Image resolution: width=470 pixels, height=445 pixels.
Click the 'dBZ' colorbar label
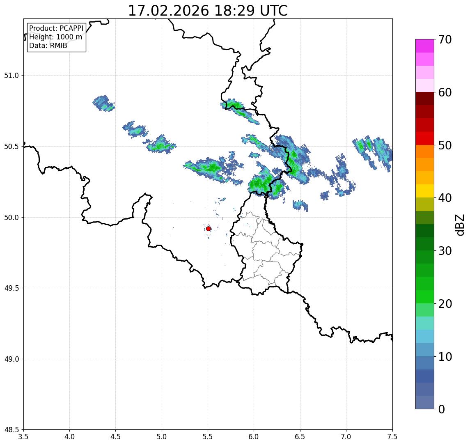459,225
